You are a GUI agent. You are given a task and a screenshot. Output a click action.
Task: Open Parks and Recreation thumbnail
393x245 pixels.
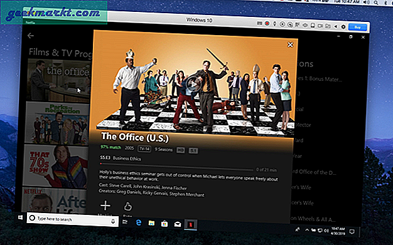coord(57,123)
